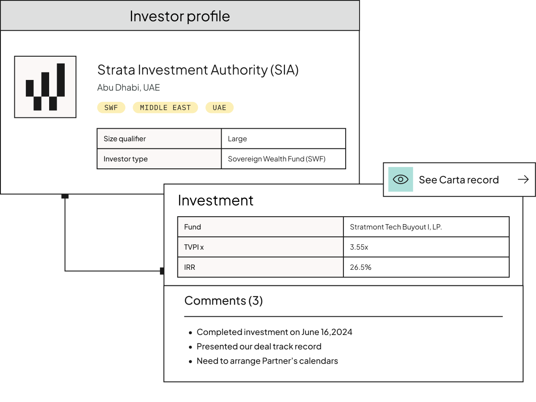The image size is (536, 402).
Task: Click the Investor profile header
Action: [180, 16]
